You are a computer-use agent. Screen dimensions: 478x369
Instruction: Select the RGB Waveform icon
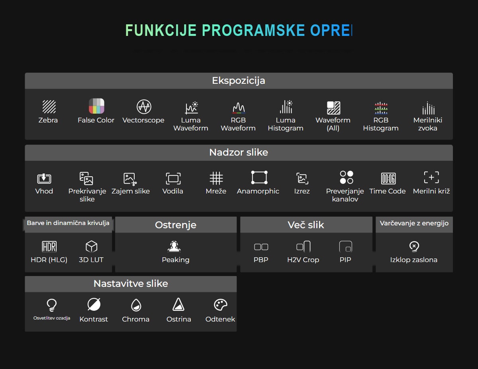[x=239, y=108]
